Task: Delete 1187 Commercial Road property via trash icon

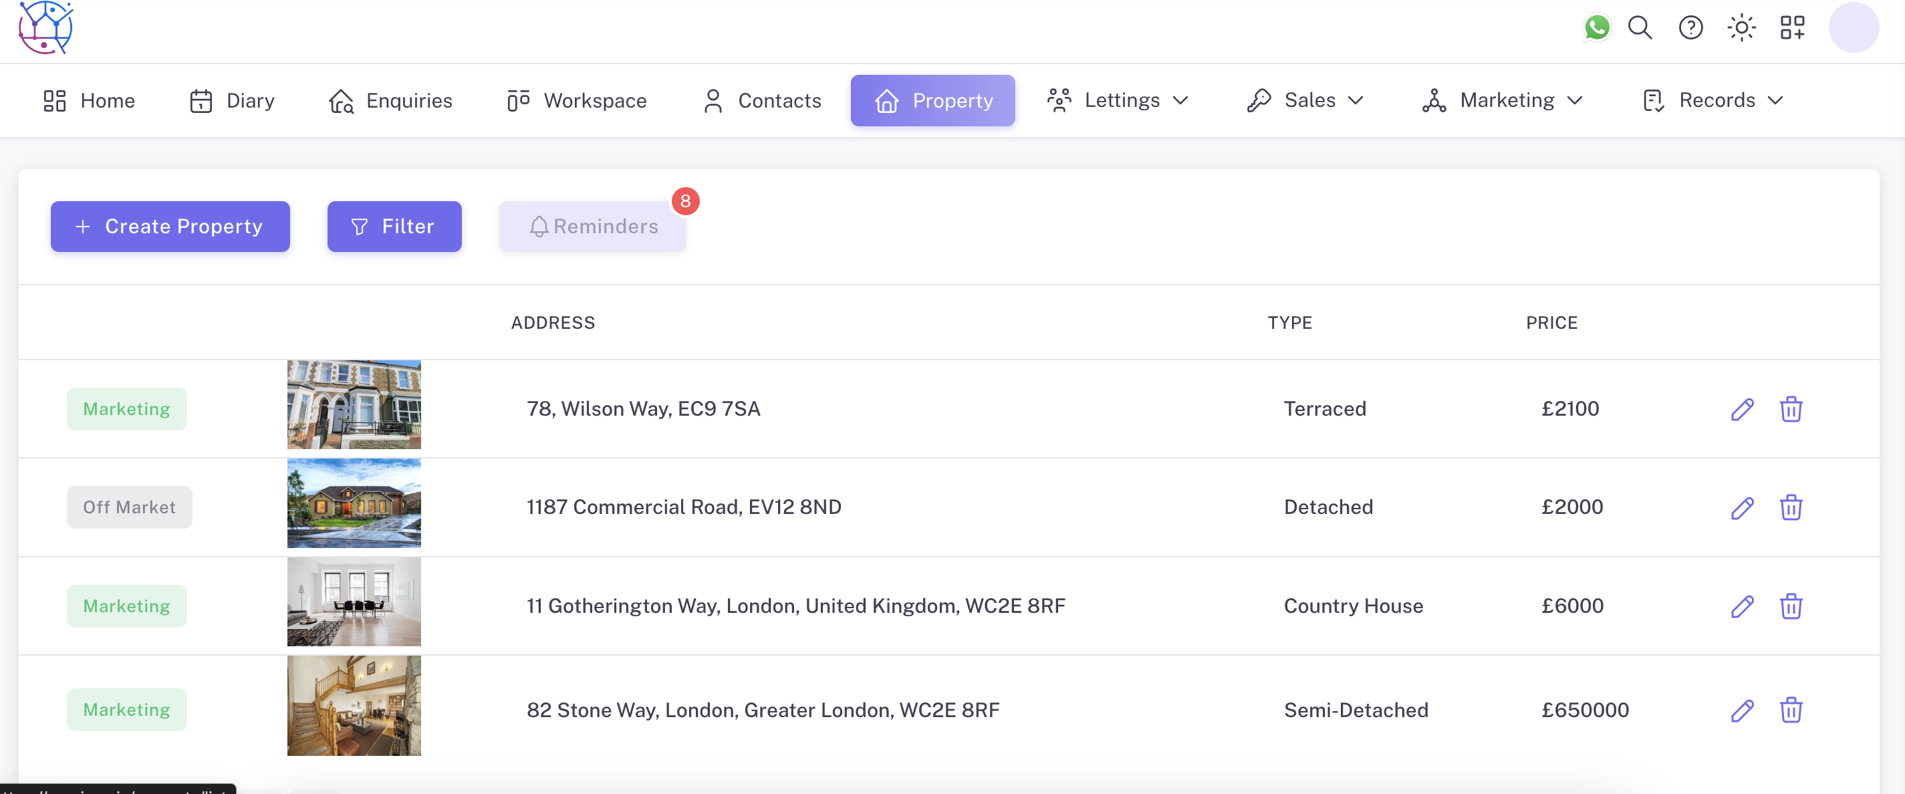Action: pyautogui.click(x=1791, y=507)
